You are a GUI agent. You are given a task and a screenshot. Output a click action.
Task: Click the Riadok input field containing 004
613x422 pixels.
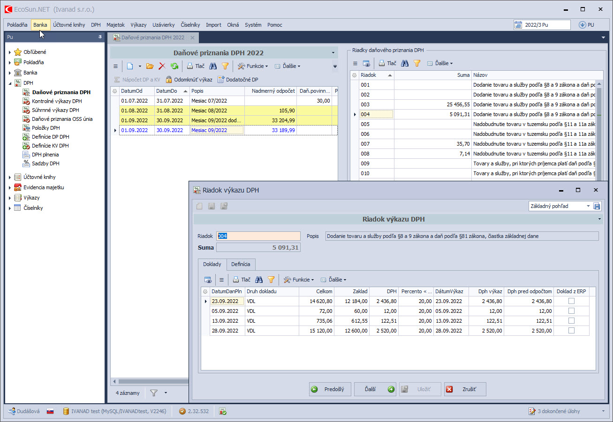(x=258, y=236)
